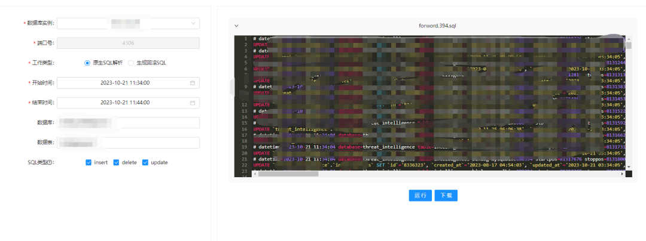This screenshot has height=241, width=646.
Task: Click the 运行 button
Action: pyautogui.click(x=420, y=196)
